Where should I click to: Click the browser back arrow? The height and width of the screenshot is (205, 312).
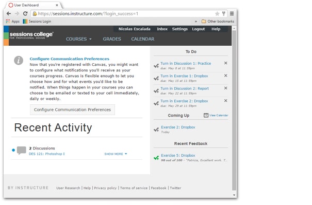pos(9,13)
